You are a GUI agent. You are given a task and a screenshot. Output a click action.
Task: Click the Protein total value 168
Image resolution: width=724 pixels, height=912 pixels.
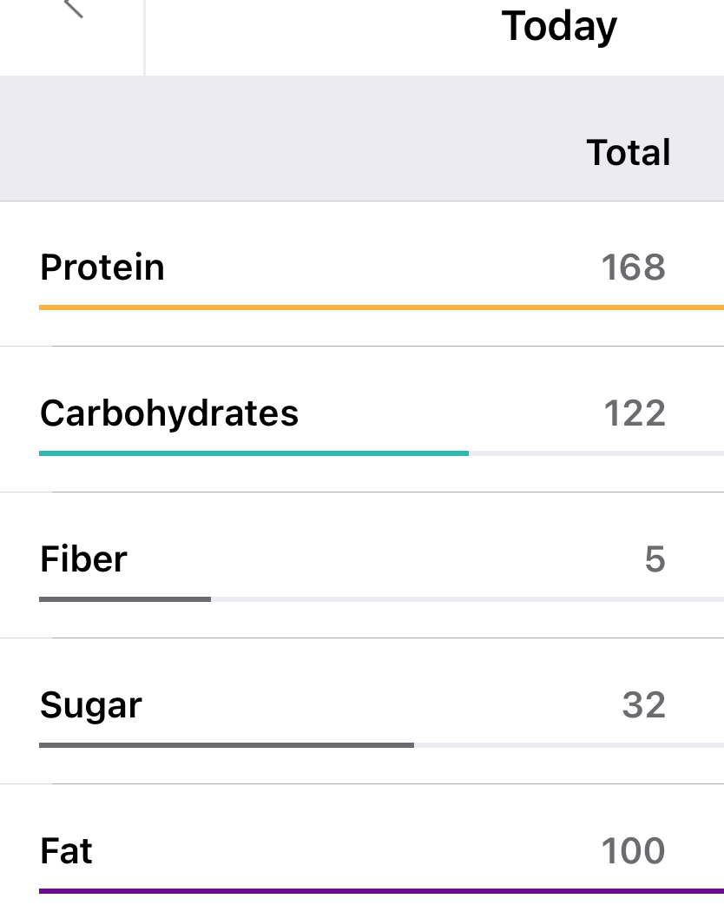pyautogui.click(x=634, y=267)
